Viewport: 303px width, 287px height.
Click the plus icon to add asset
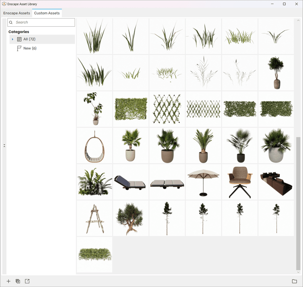[x=8, y=281]
